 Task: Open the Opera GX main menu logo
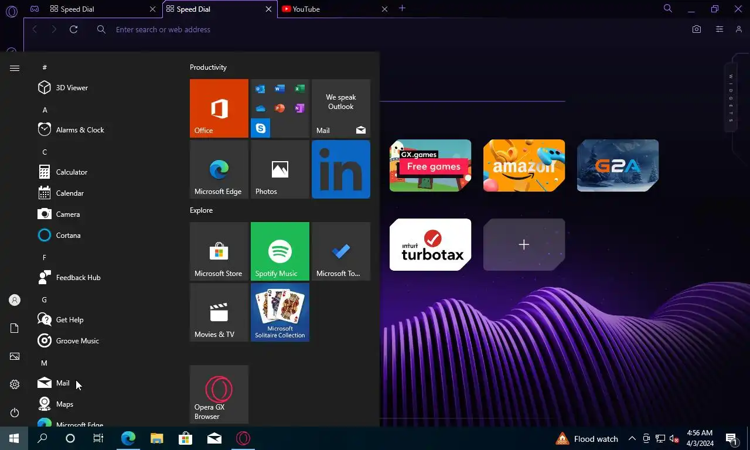[12, 11]
